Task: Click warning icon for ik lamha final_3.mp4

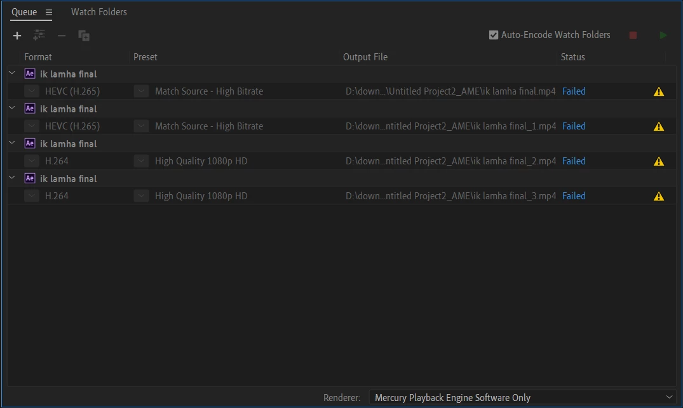Action: click(x=659, y=195)
